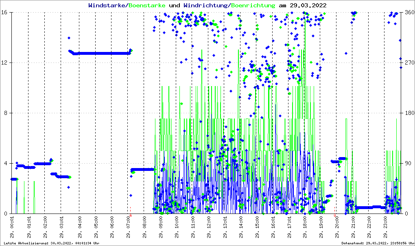415x246 pixels.
Task: Click the right axis value 270
Action: (410, 63)
